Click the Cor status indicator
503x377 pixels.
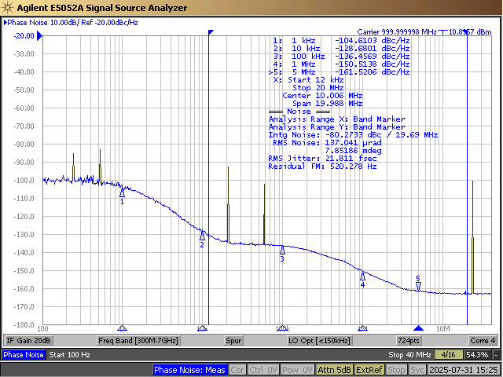tap(237, 370)
